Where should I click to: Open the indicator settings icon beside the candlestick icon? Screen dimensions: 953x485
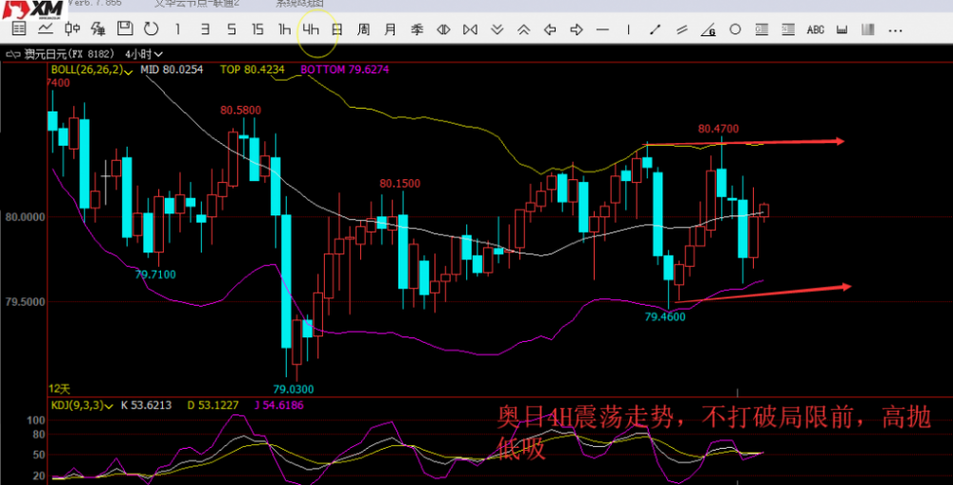(x=98, y=29)
